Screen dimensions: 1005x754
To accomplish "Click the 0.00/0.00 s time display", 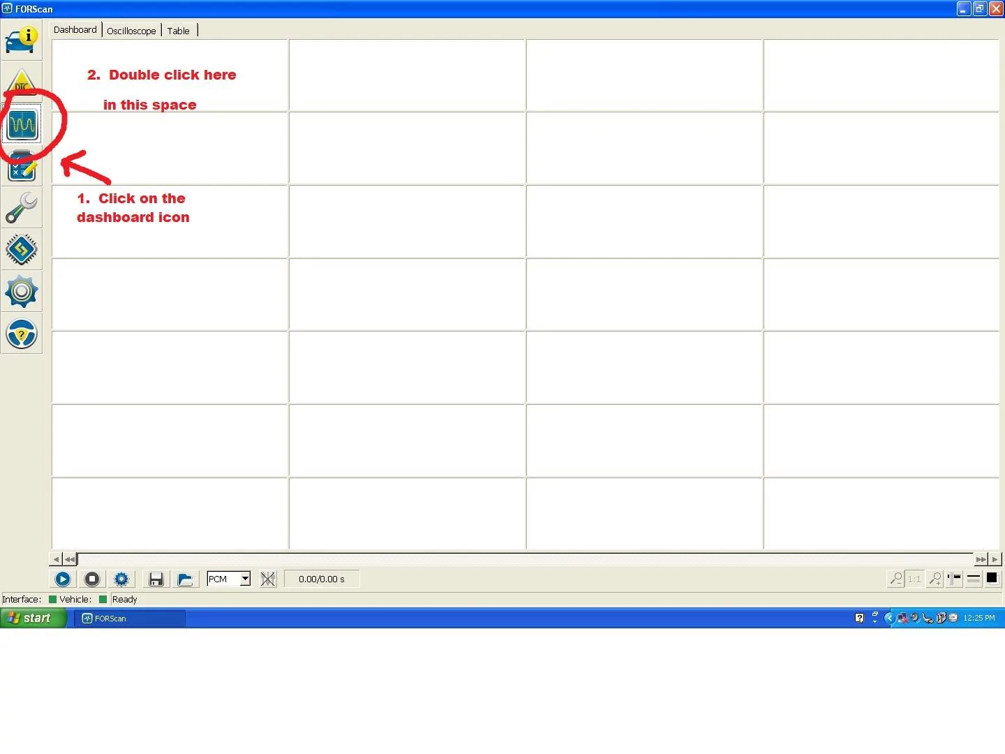I will click(322, 579).
